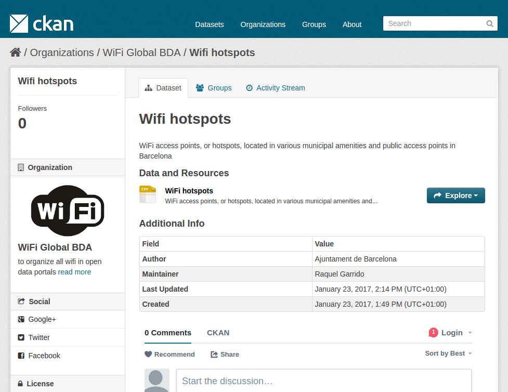Select the CKAN comments tab
Viewport: 508px width, 392px height.
point(218,333)
